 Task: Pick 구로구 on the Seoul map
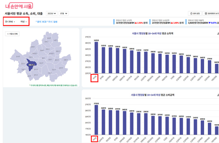point(23,70)
